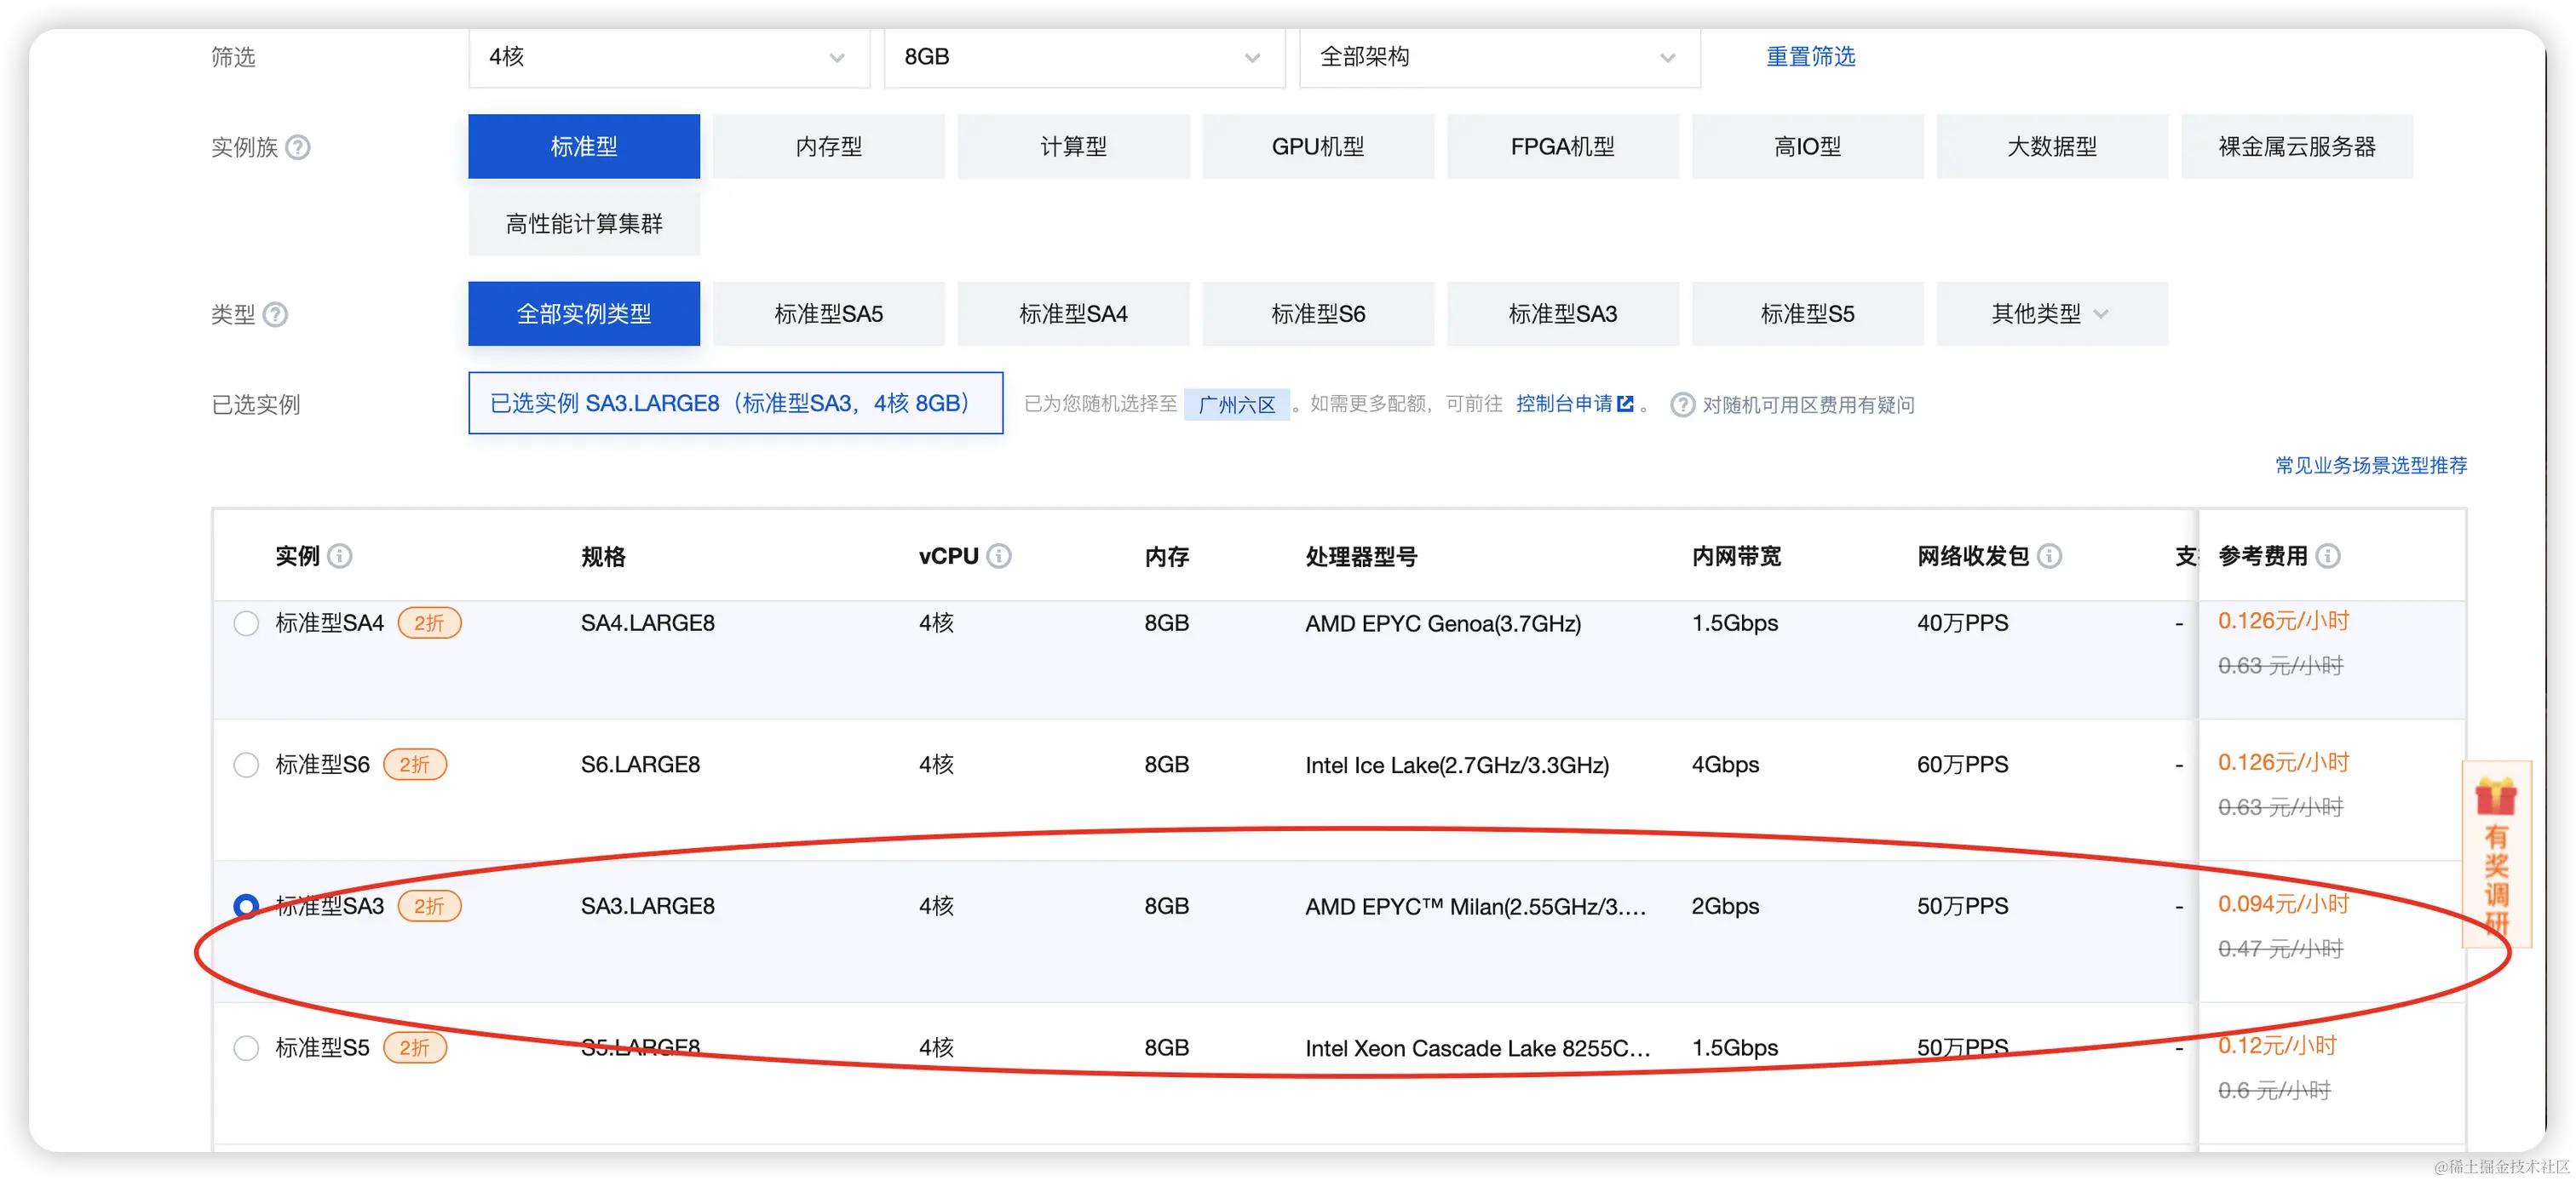Click the help icon next to 实例族
The height and width of the screenshot is (1181, 2576).
click(x=298, y=148)
